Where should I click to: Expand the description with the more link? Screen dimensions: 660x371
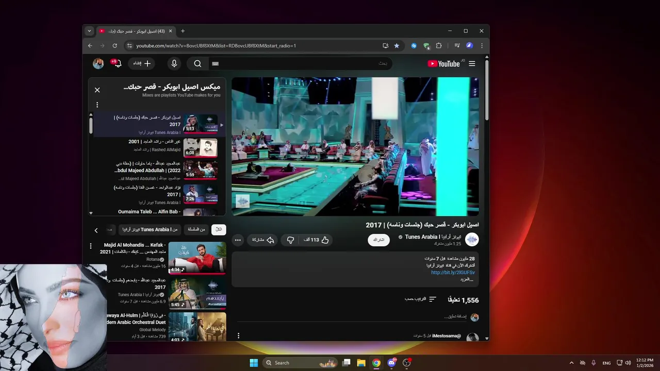pyautogui.click(x=466, y=279)
